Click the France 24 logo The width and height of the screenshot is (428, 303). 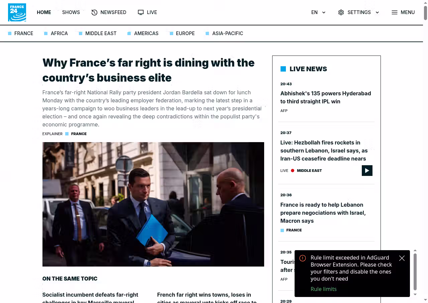17,12
